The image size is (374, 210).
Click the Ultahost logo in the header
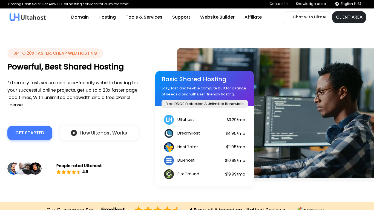[27, 17]
